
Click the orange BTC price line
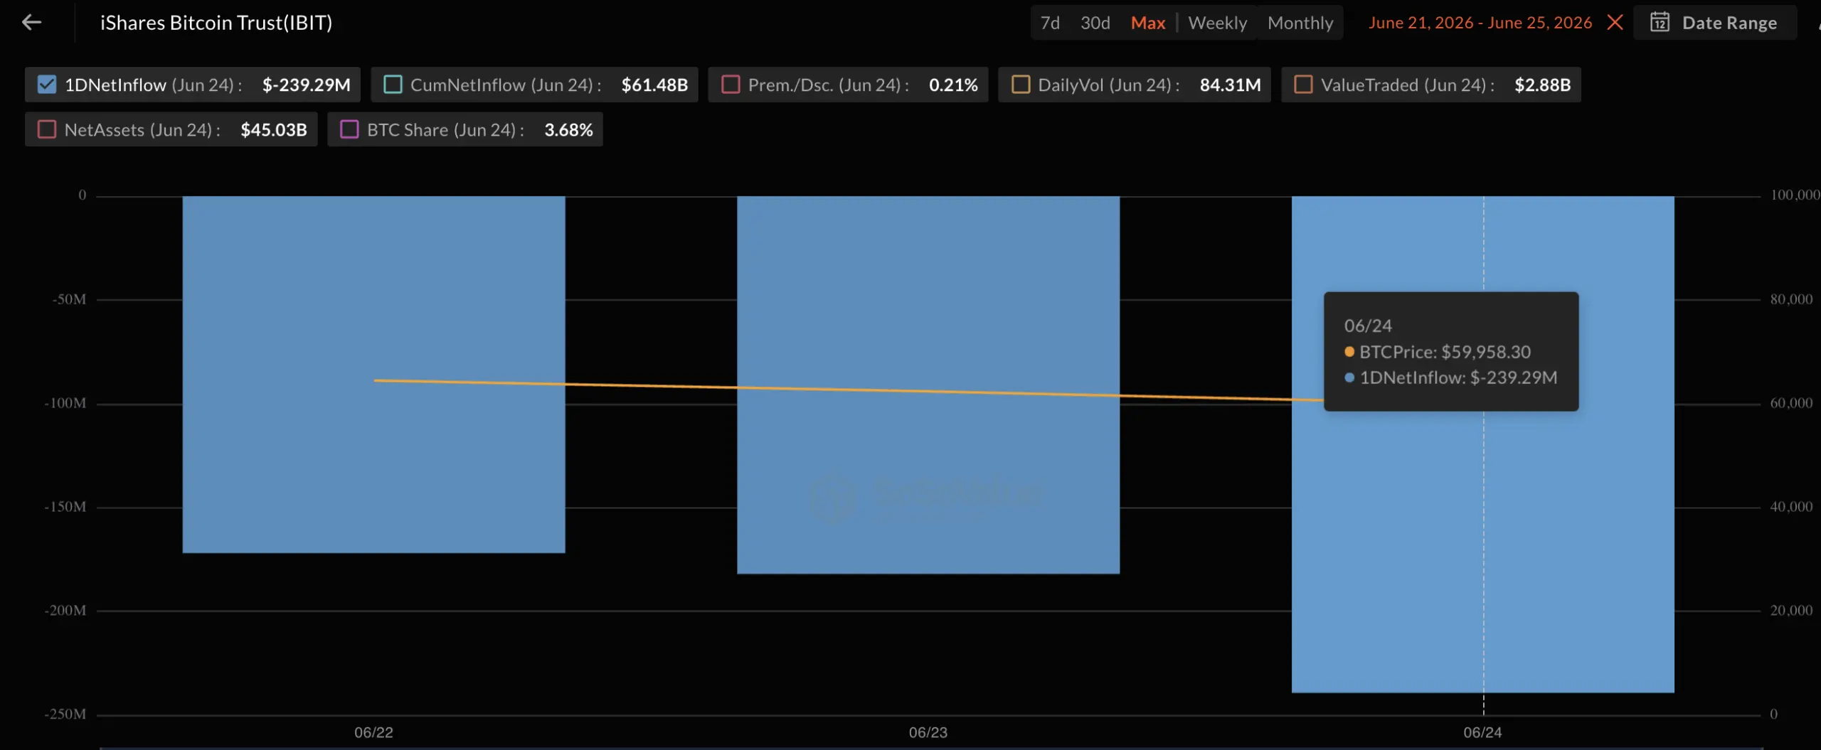[x=849, y=390]
